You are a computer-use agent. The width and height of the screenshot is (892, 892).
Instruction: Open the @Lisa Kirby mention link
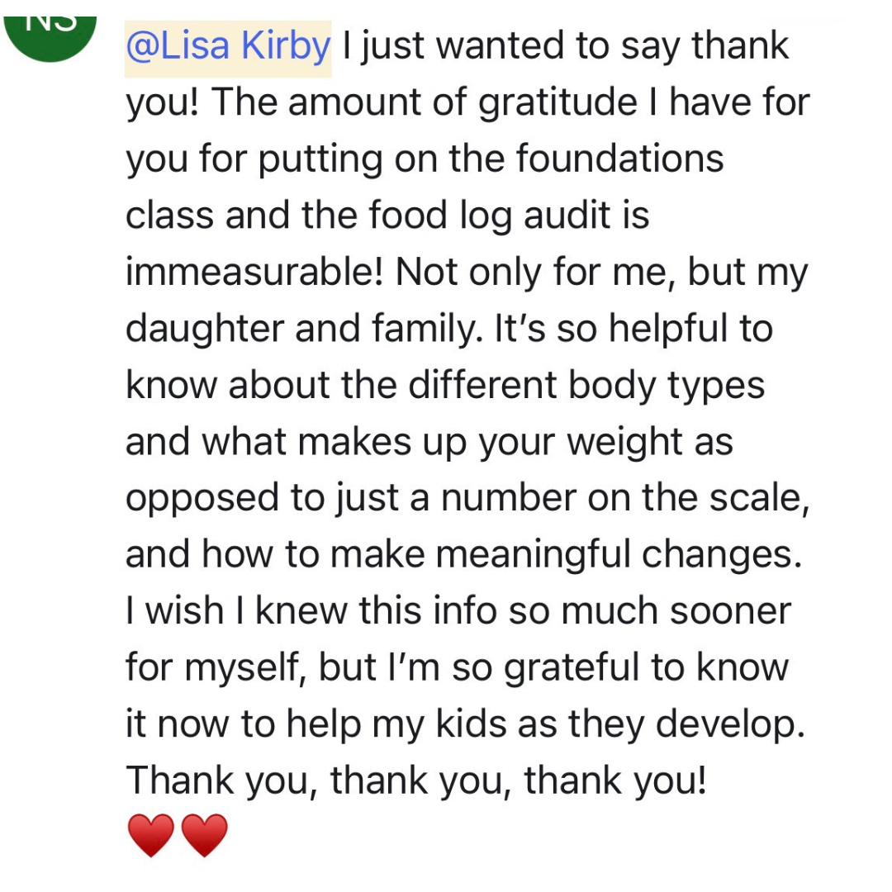tap(228, 47)
